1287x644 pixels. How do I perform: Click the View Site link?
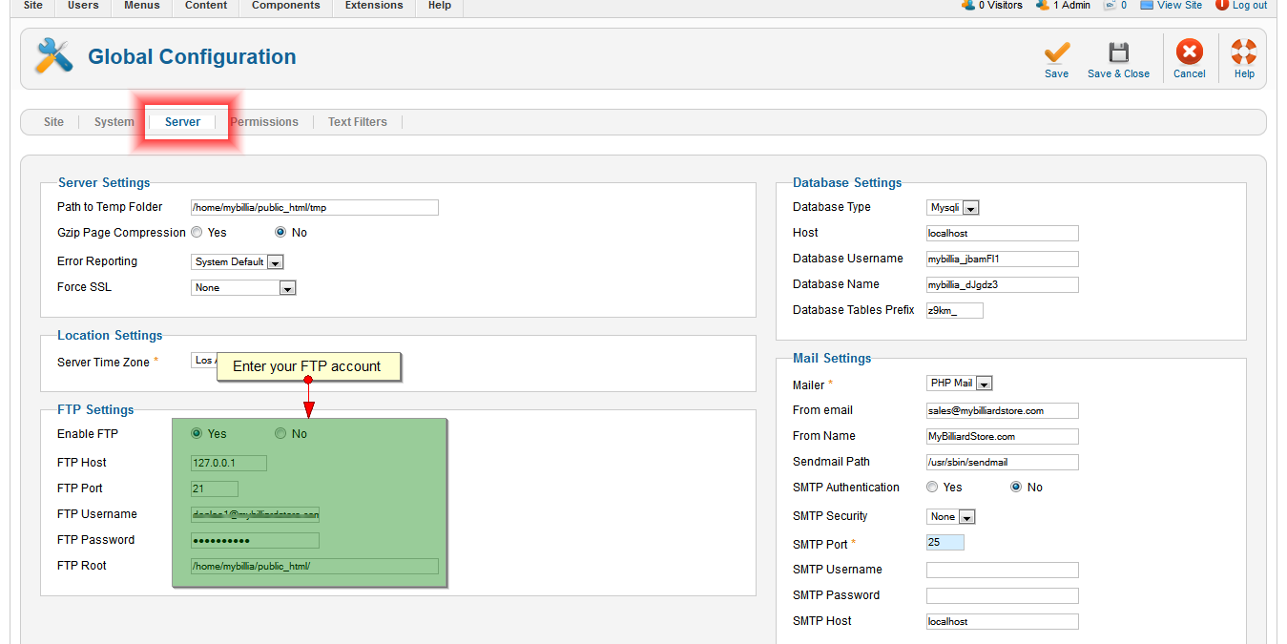tap(1179, 6)
